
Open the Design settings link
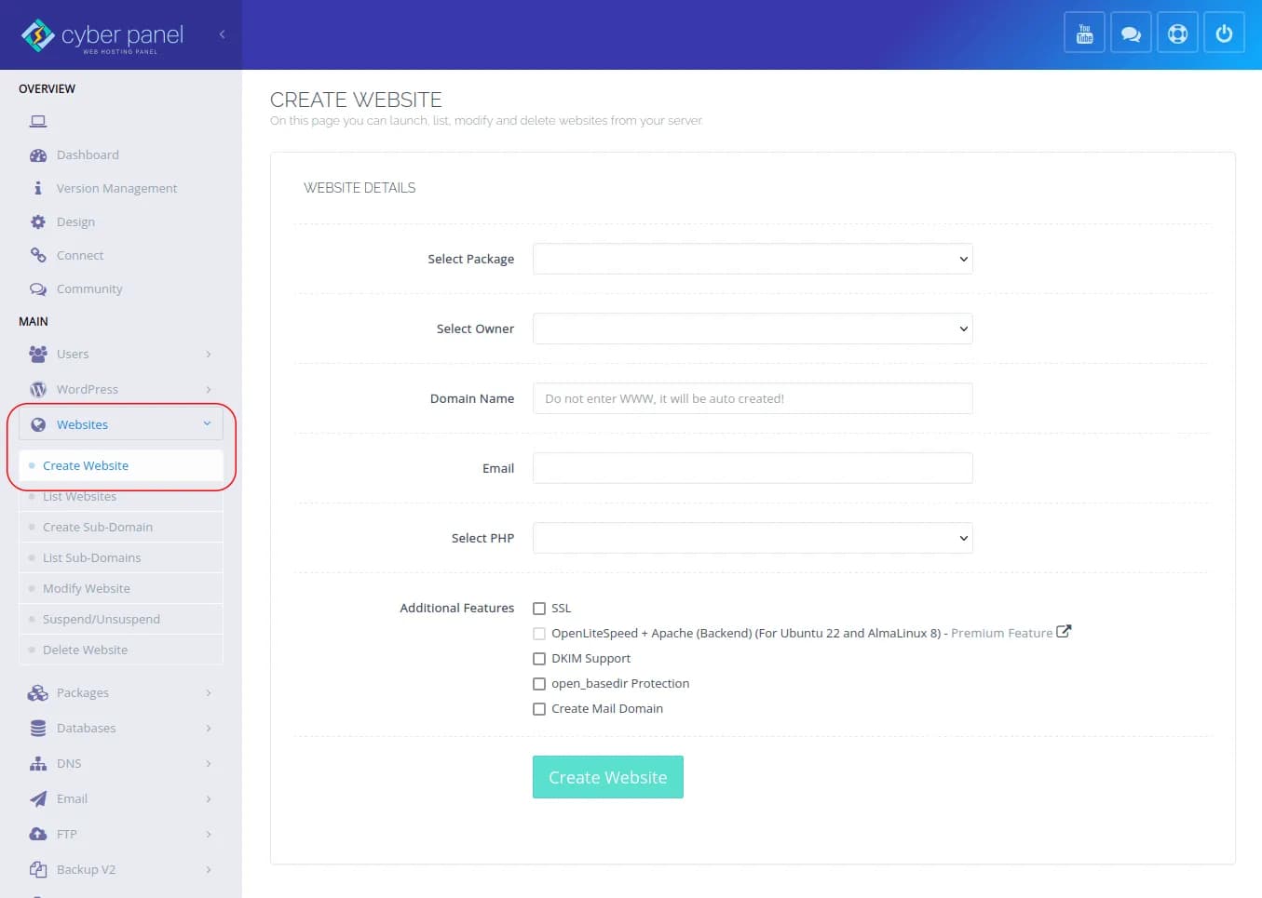click(75, 221)
